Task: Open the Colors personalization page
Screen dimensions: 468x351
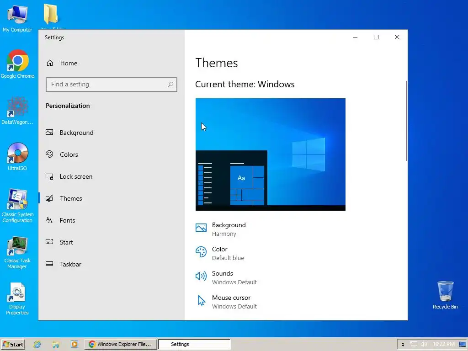Action: [x=112, y=154]
